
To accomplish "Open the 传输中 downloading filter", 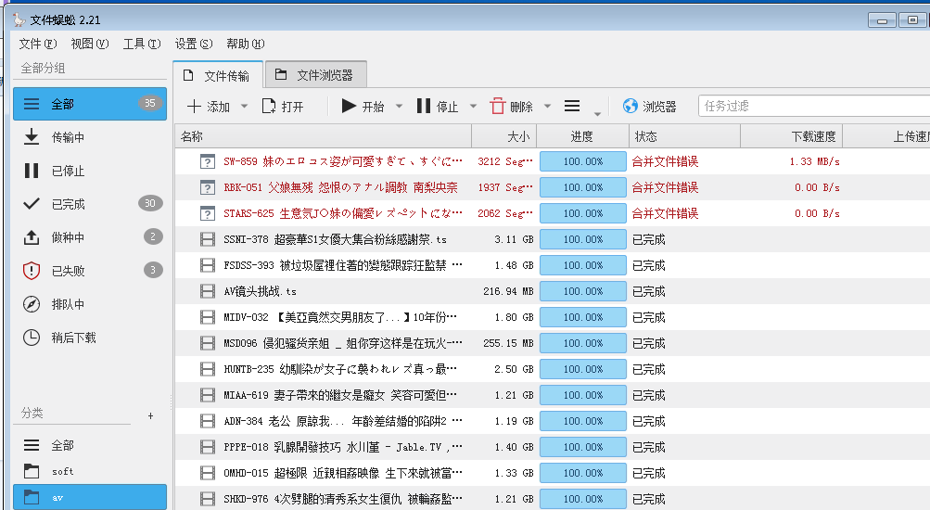I will 90,137.
